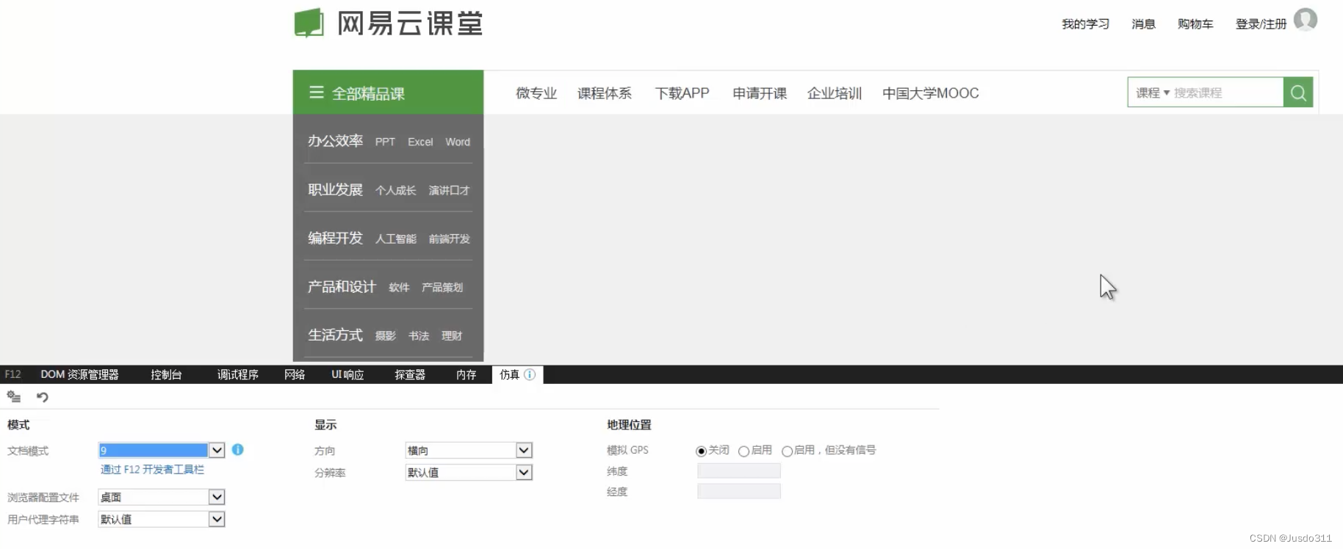Image resolution: width=1343 pixels, height=549 pixels.
Task: Click the 人工智能 subcategory link
Action: click(x=395, y=239)
